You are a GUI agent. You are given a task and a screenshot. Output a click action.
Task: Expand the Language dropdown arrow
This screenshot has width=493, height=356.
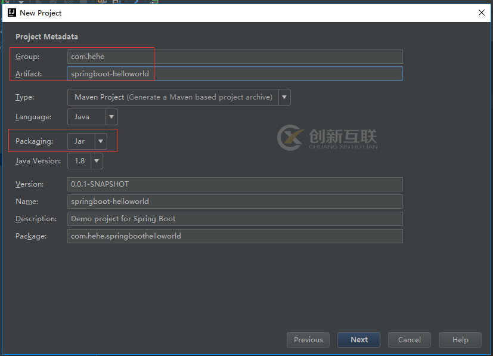click(x=111, y=117)
